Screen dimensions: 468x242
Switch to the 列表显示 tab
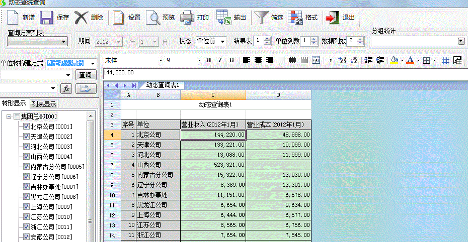point(44,104)
